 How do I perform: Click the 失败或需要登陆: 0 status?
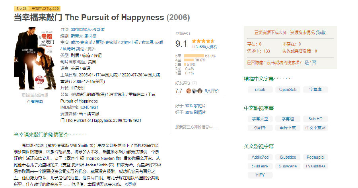tap(300, 51)
